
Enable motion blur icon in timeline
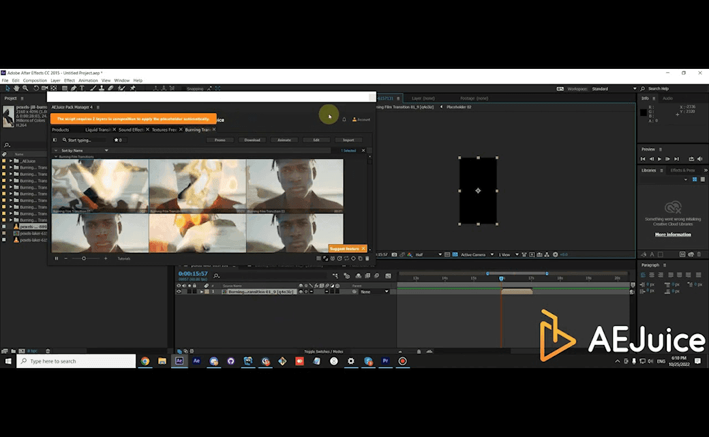pos(376,275)
